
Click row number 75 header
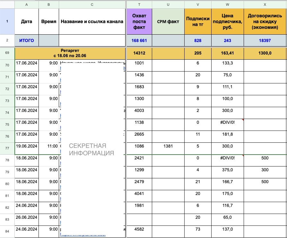pyautogui.click(x=7, y=124)
